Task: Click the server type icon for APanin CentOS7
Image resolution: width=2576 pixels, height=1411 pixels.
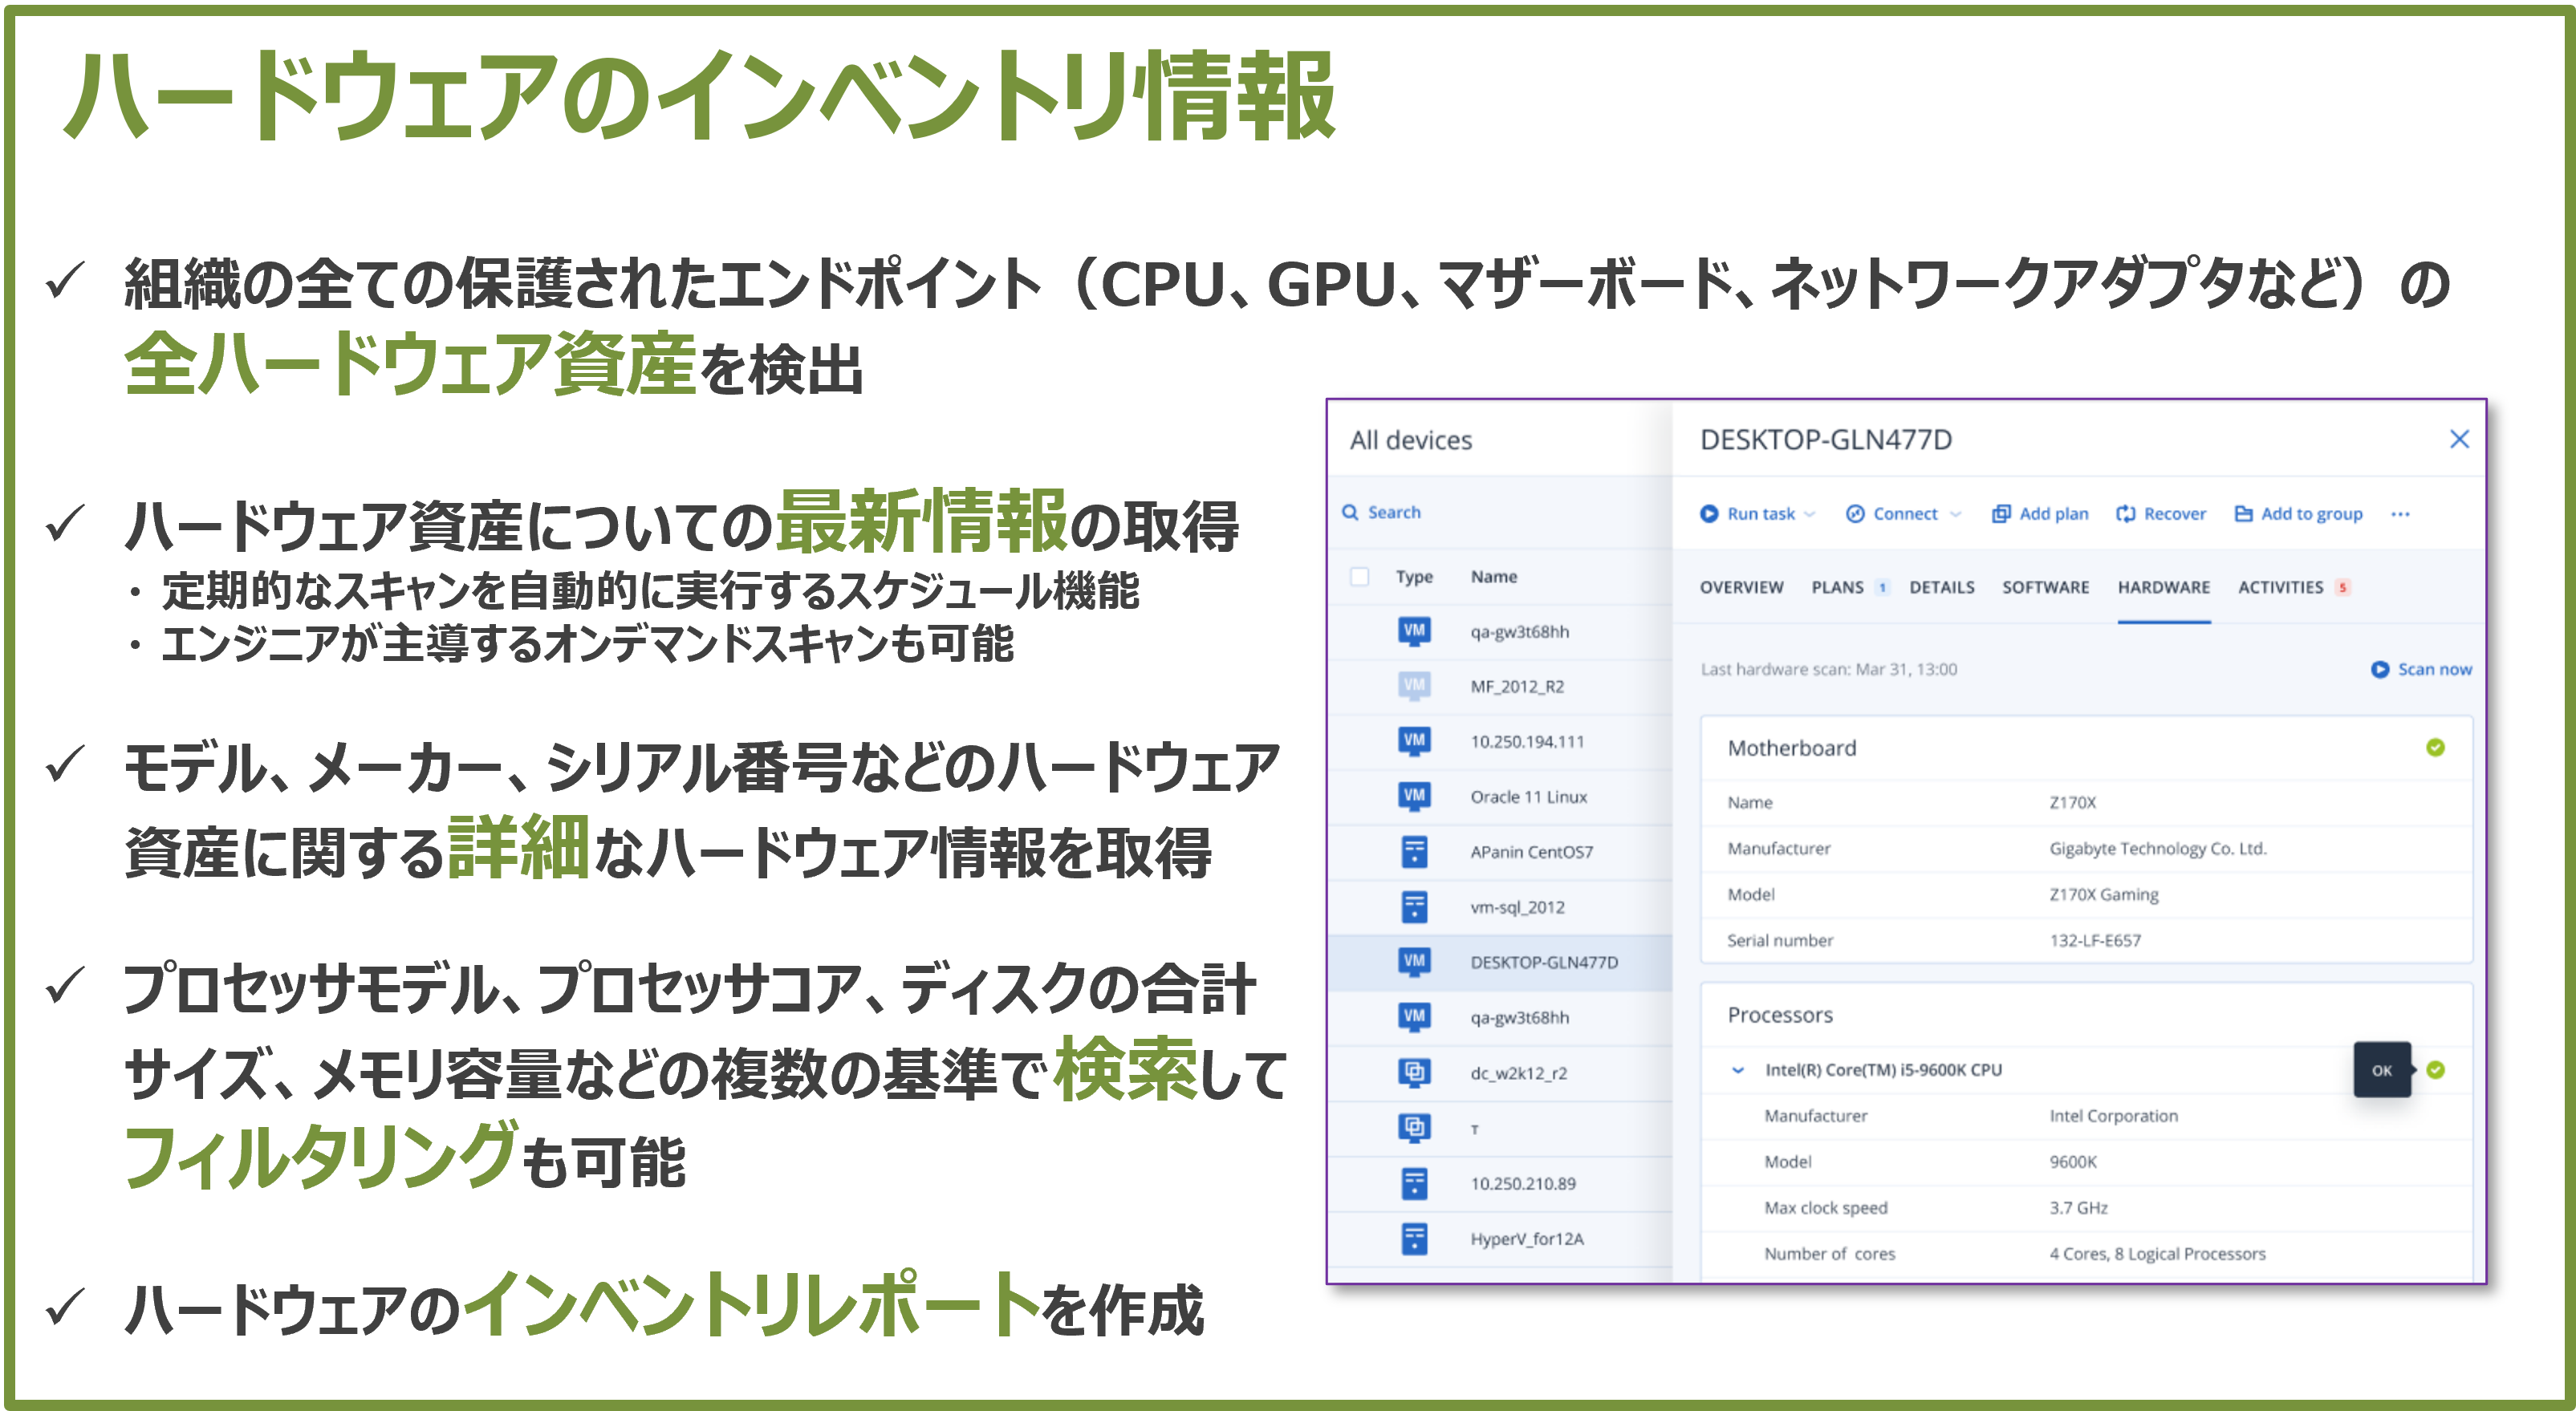Action: [1412, 851]
